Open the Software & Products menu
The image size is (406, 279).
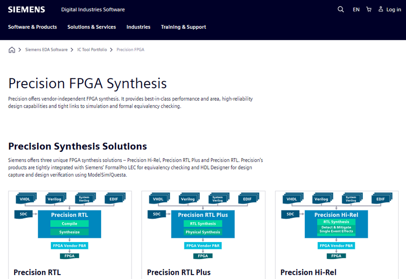(32, 27)
